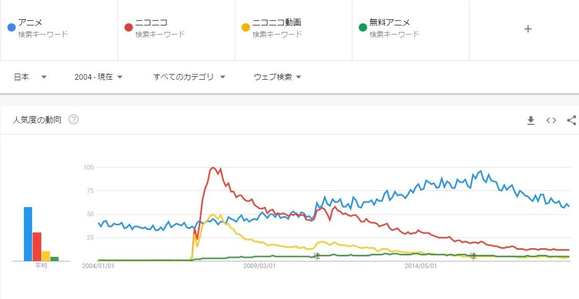
Task: Click the first 注 note marker on the chart
Action: point(317,255)
